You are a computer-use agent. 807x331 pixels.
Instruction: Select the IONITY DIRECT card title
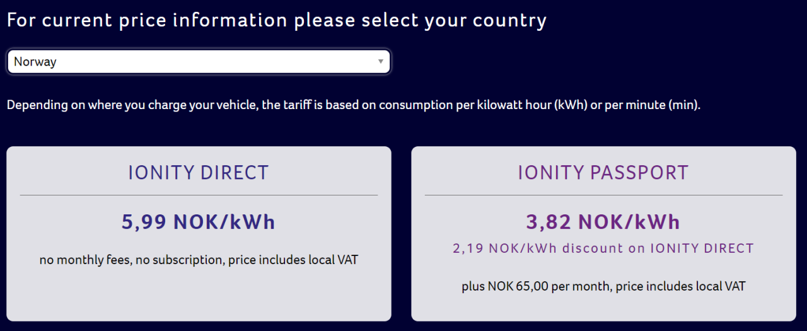coord(199,173)
